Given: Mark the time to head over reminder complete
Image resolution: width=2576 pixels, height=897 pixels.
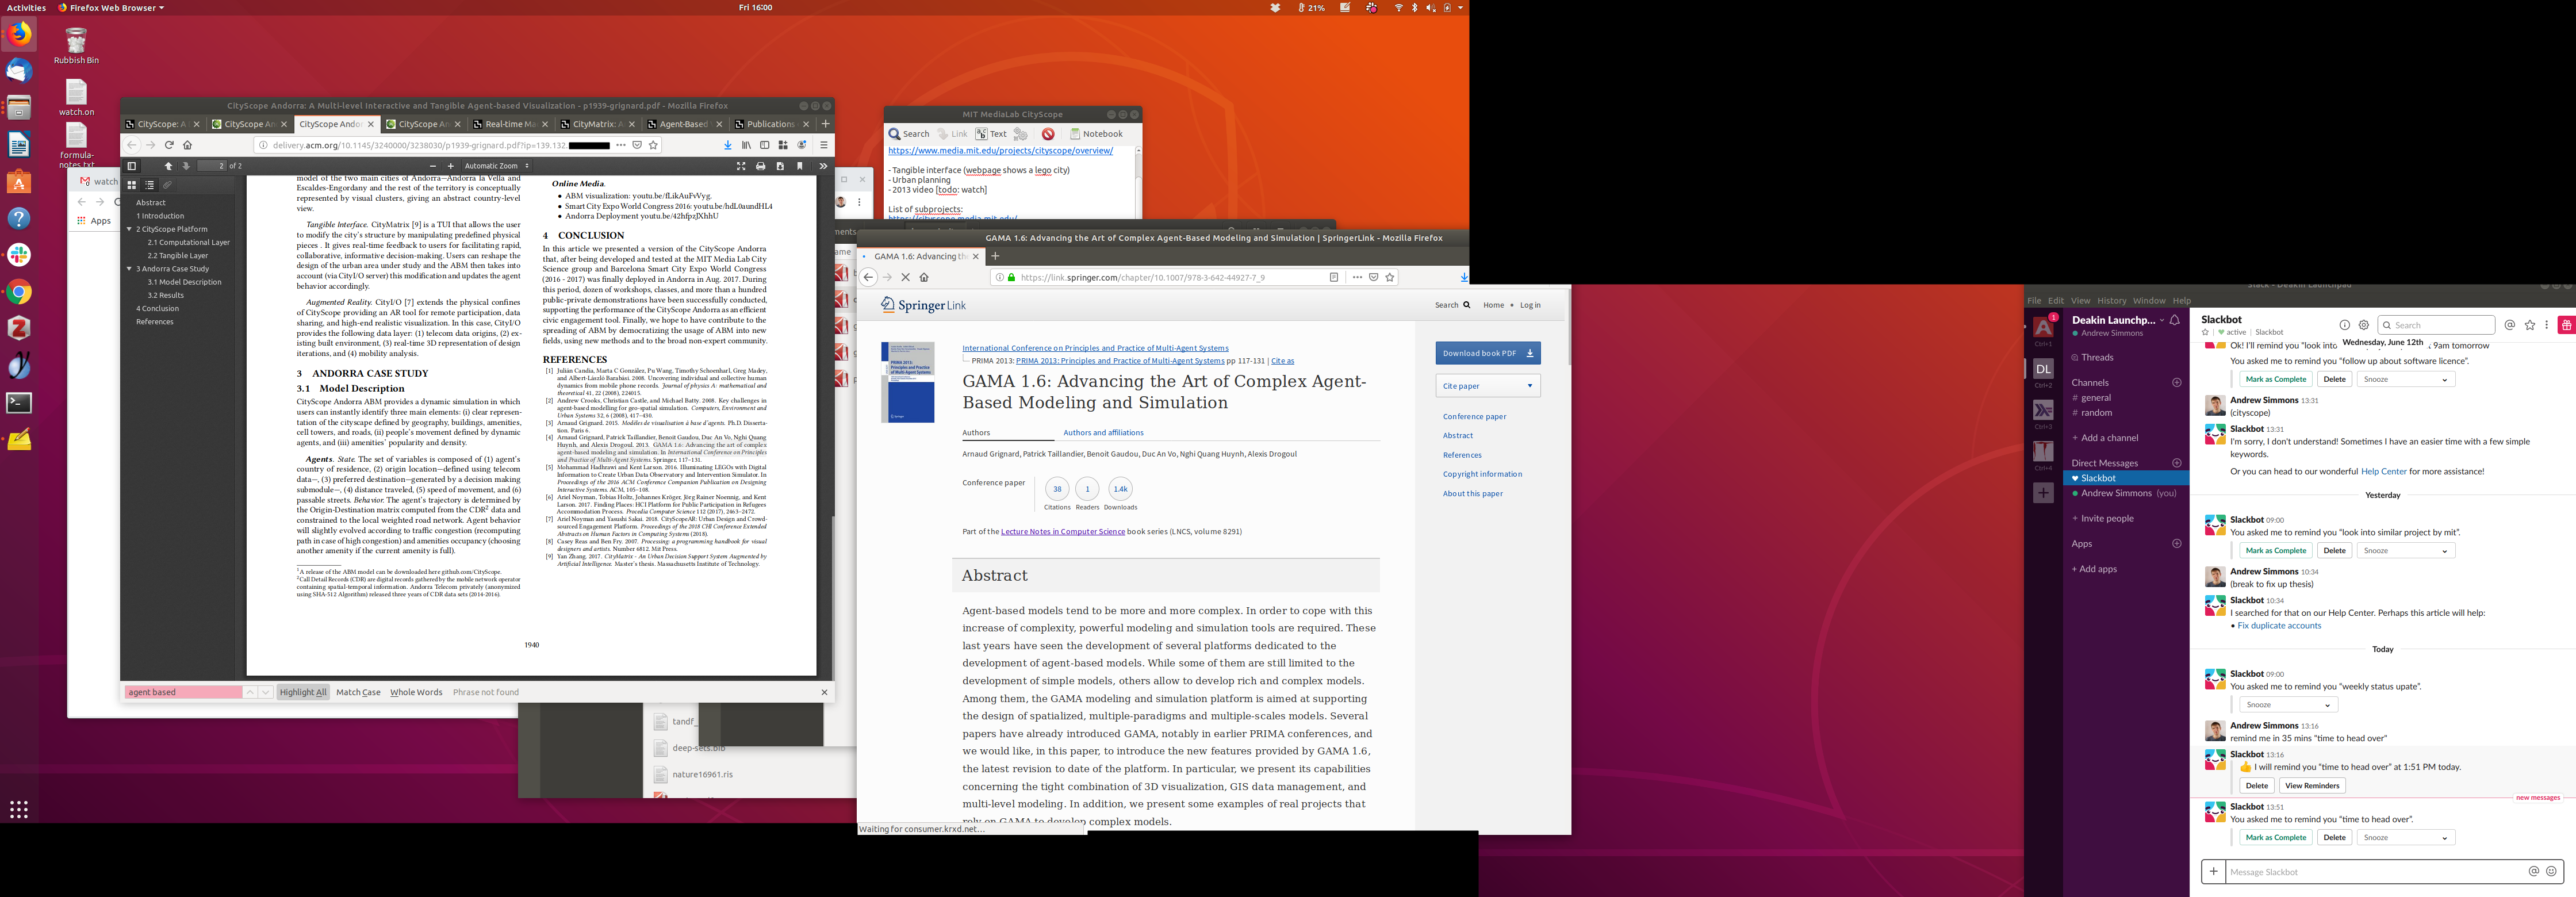Looking at the screenshot, I should click(2275, 838).
